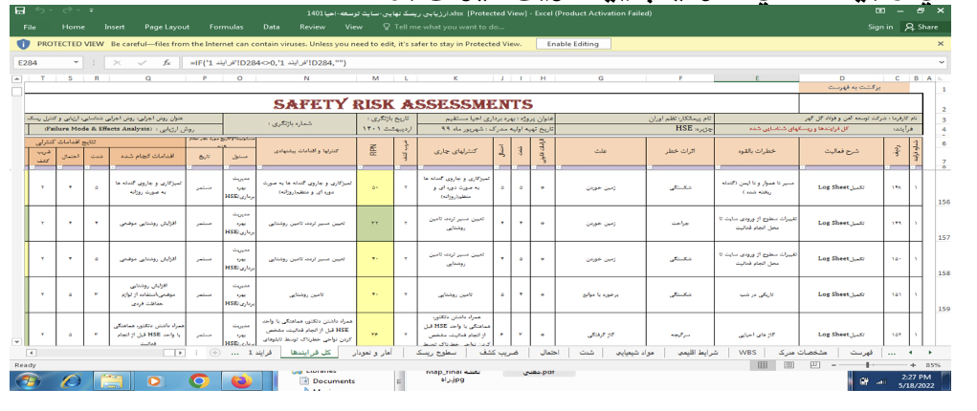This screenshot has height=411, width=977.
Task: Click the New Sheet plus icon
Action: click(x=215, y=353)
